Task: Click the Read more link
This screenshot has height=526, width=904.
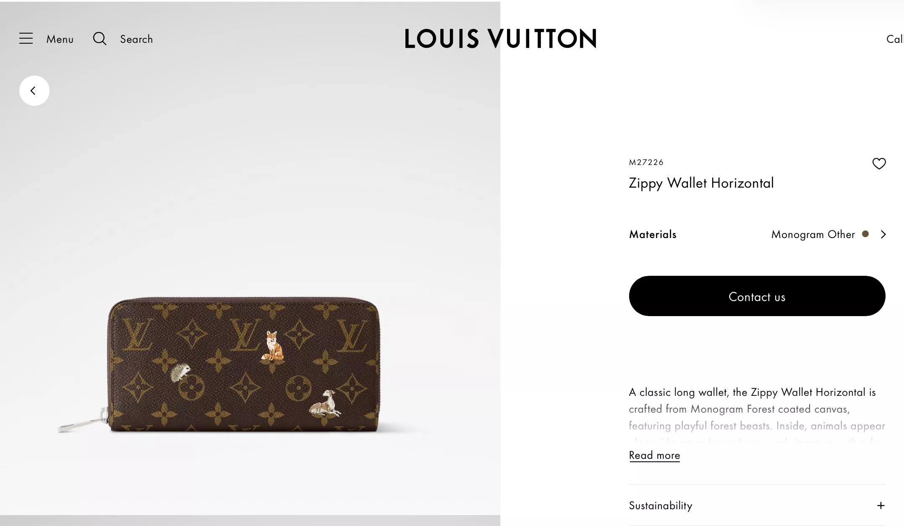Action: tap(654, 455)
